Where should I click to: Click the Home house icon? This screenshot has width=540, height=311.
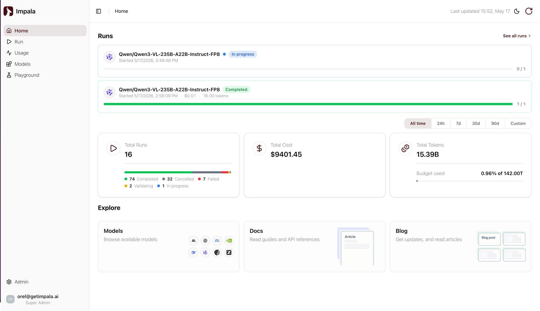click(9, 31)
